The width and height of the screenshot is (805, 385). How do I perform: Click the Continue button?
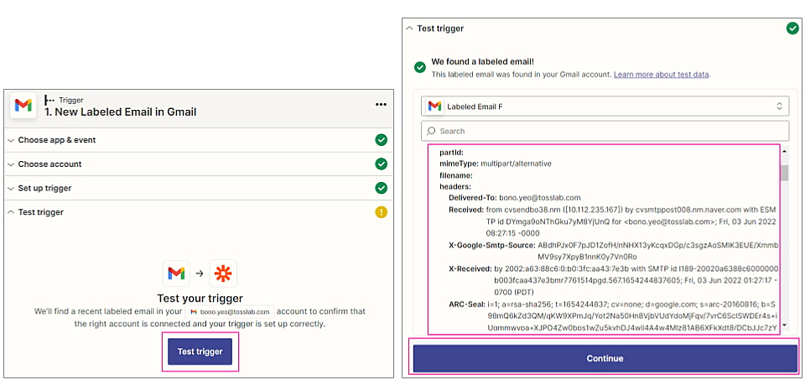coord(605,358)
